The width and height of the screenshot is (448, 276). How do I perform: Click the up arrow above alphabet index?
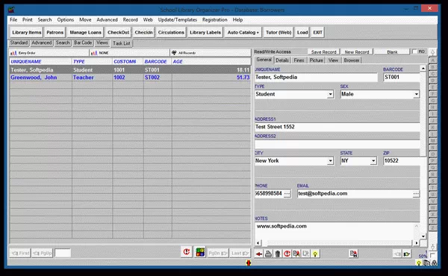pyautogui.click(x=433, y=52)
